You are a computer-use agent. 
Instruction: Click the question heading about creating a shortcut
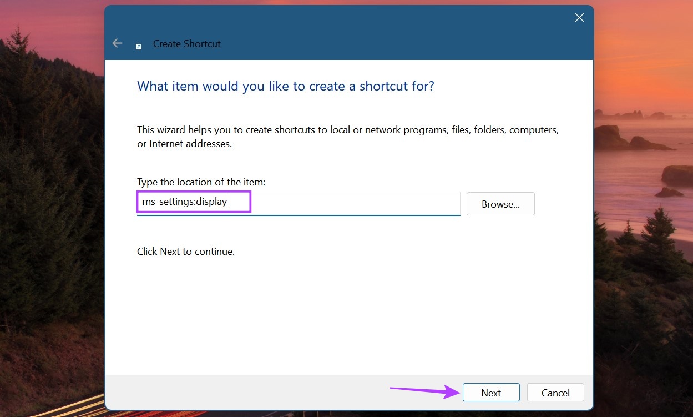[x=285, y=86]
